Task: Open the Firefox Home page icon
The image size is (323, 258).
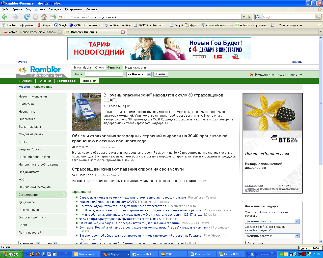Action: 44,17
